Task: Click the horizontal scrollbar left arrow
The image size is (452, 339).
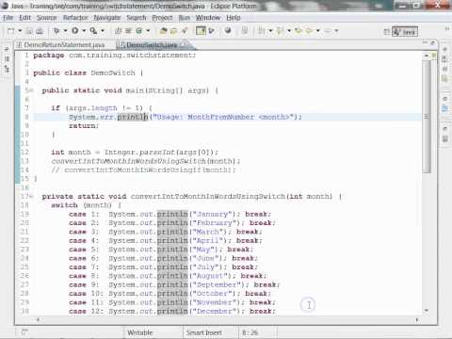Action: pyautogui.click(x=38, y=319)
